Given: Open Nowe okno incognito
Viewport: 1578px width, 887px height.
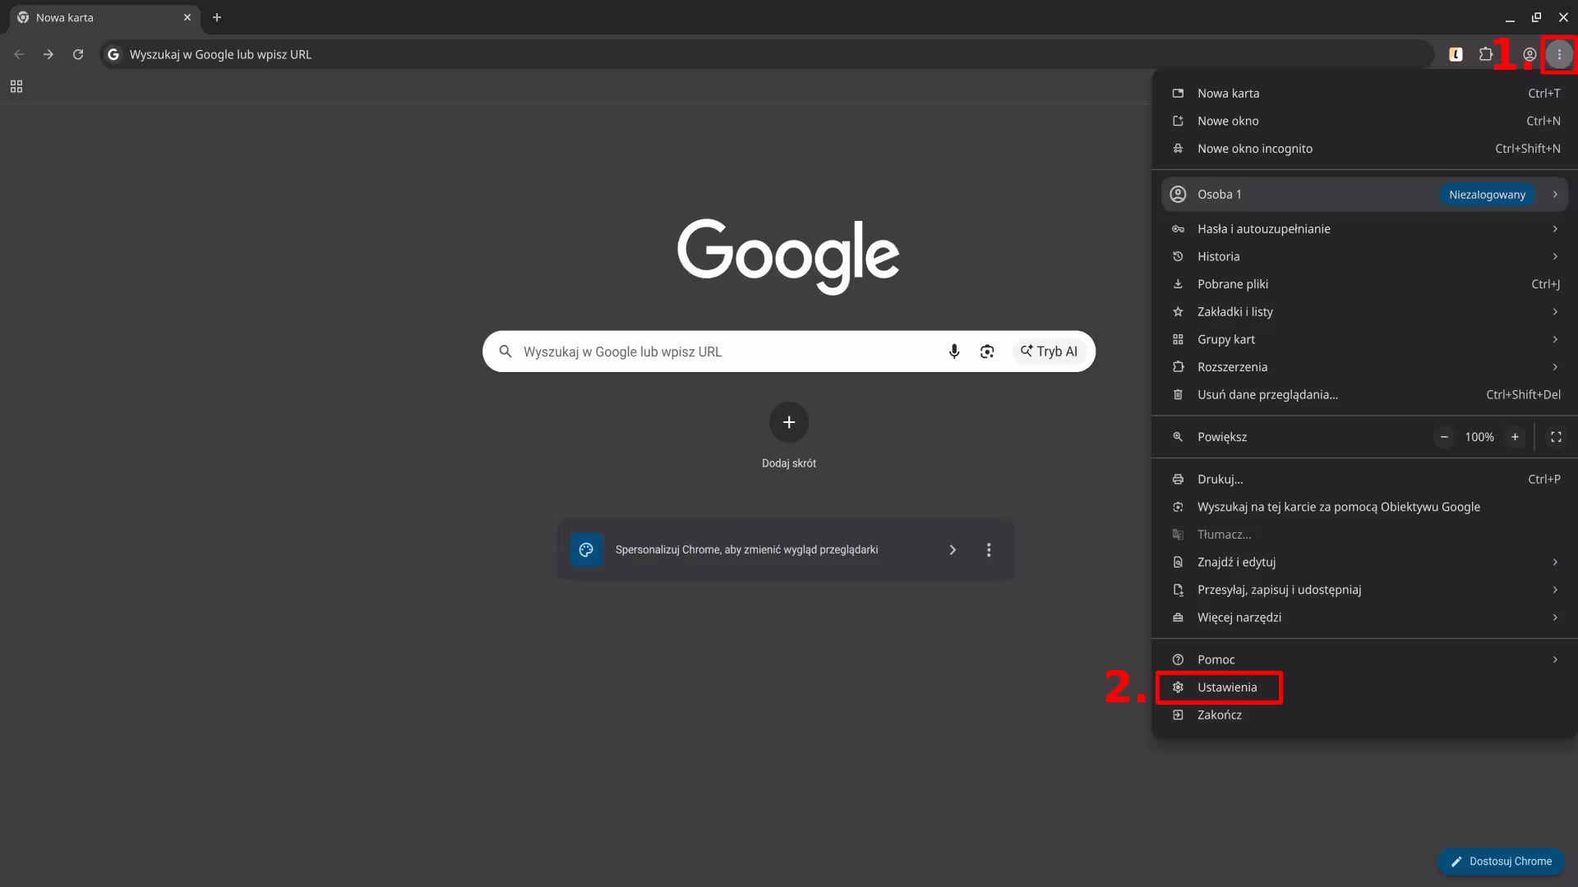Looking at the screenshot, I should [1364, 149].
